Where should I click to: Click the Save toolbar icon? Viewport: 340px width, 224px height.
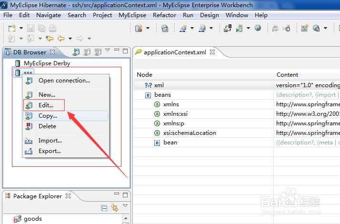pyautogui.click(x=30, y=28)
